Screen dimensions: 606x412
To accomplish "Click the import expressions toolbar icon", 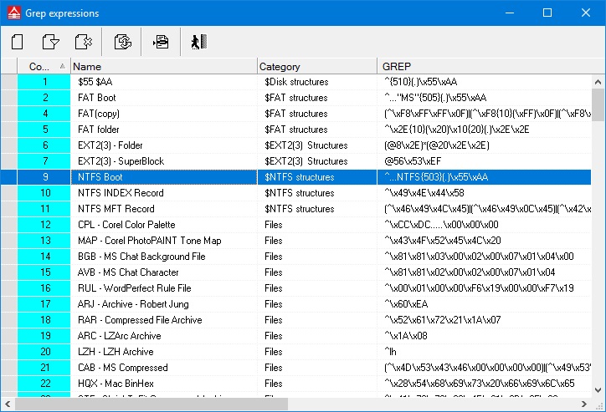I will [161, 41].
